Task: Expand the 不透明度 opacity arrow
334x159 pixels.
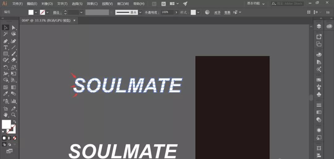Action: point(176,12)
